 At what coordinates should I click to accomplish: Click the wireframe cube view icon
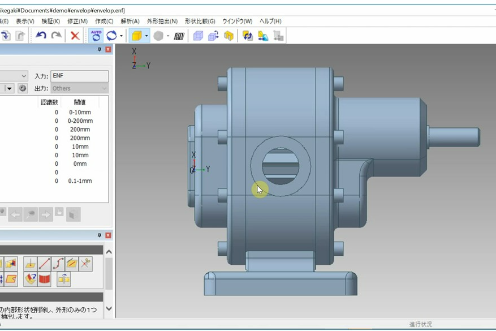tap(198, 36)
